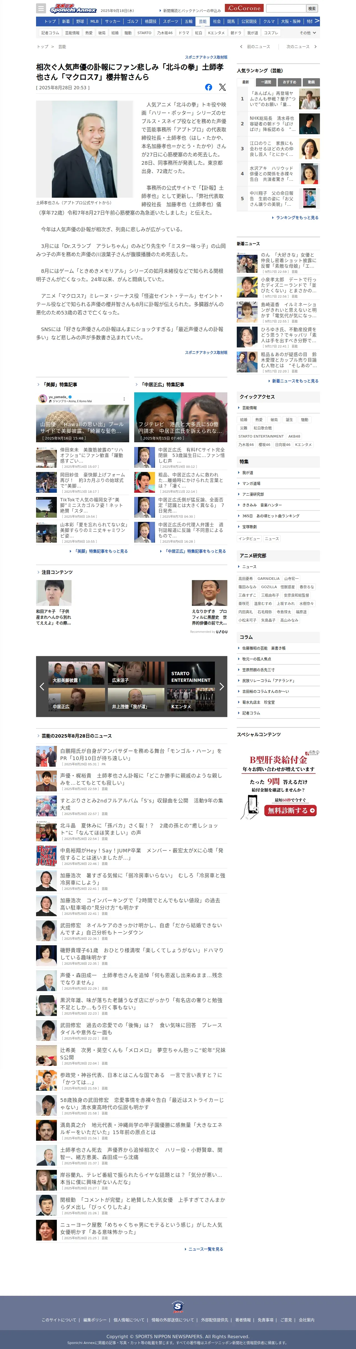The width and height of the screenshot is (356, 1349).
Task: Open 芸能 breadcrumb link
Action: coord(62,47)
